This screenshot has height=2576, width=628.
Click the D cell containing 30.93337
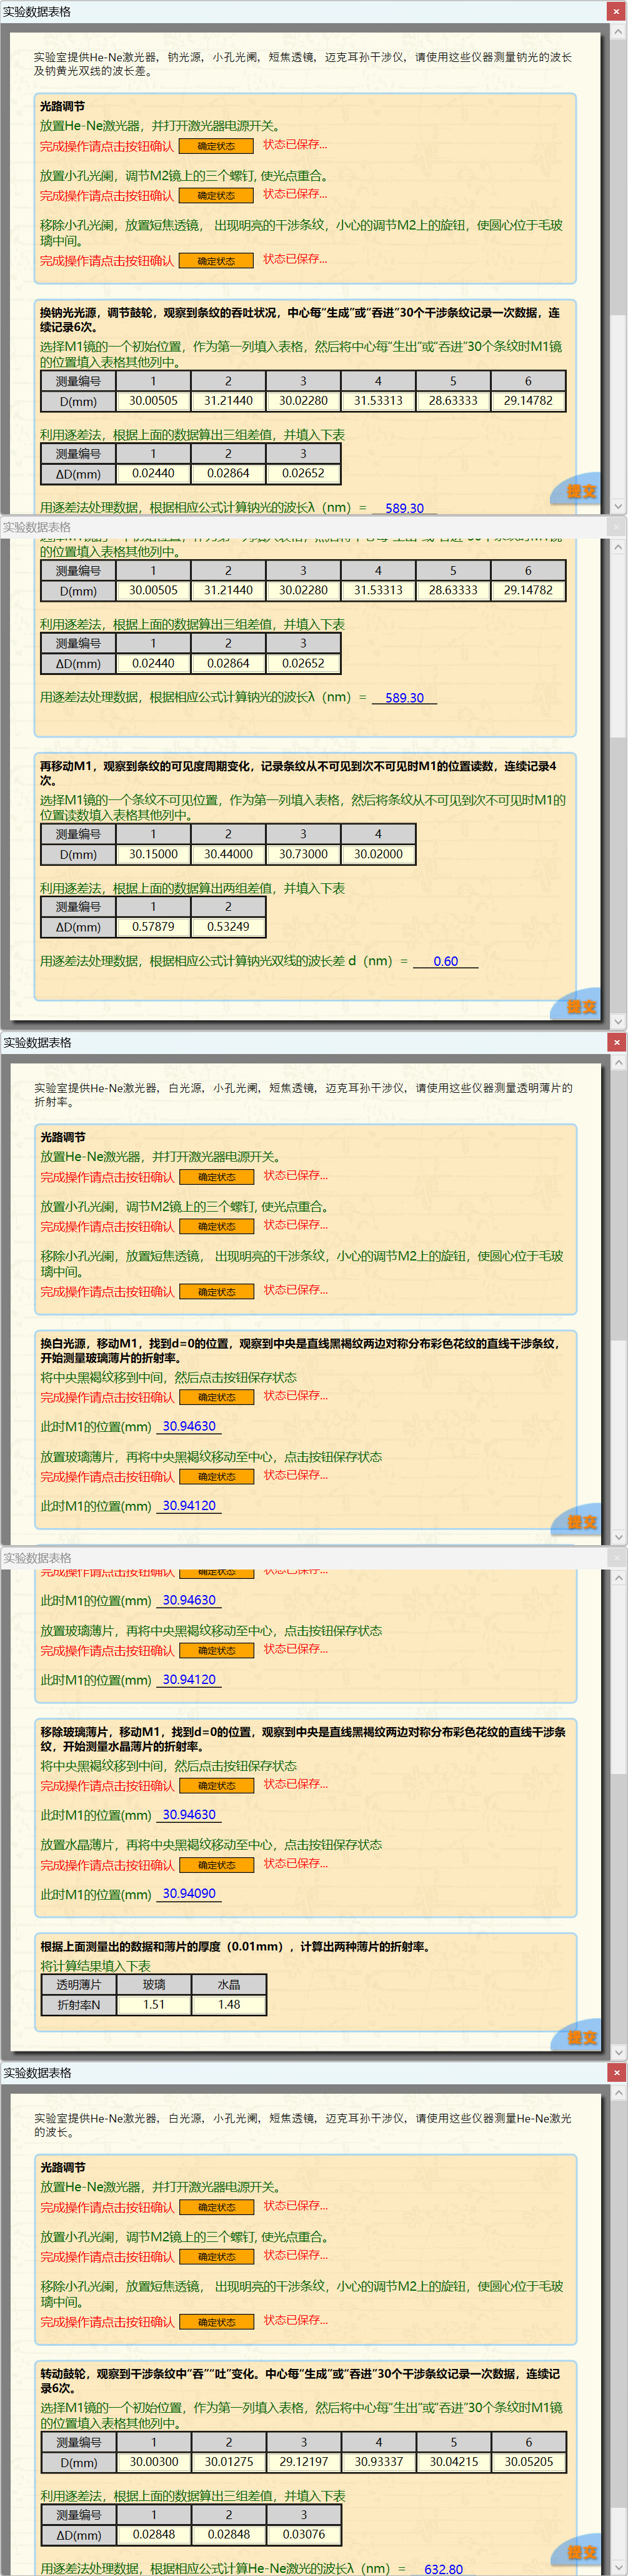point(379,2461)
